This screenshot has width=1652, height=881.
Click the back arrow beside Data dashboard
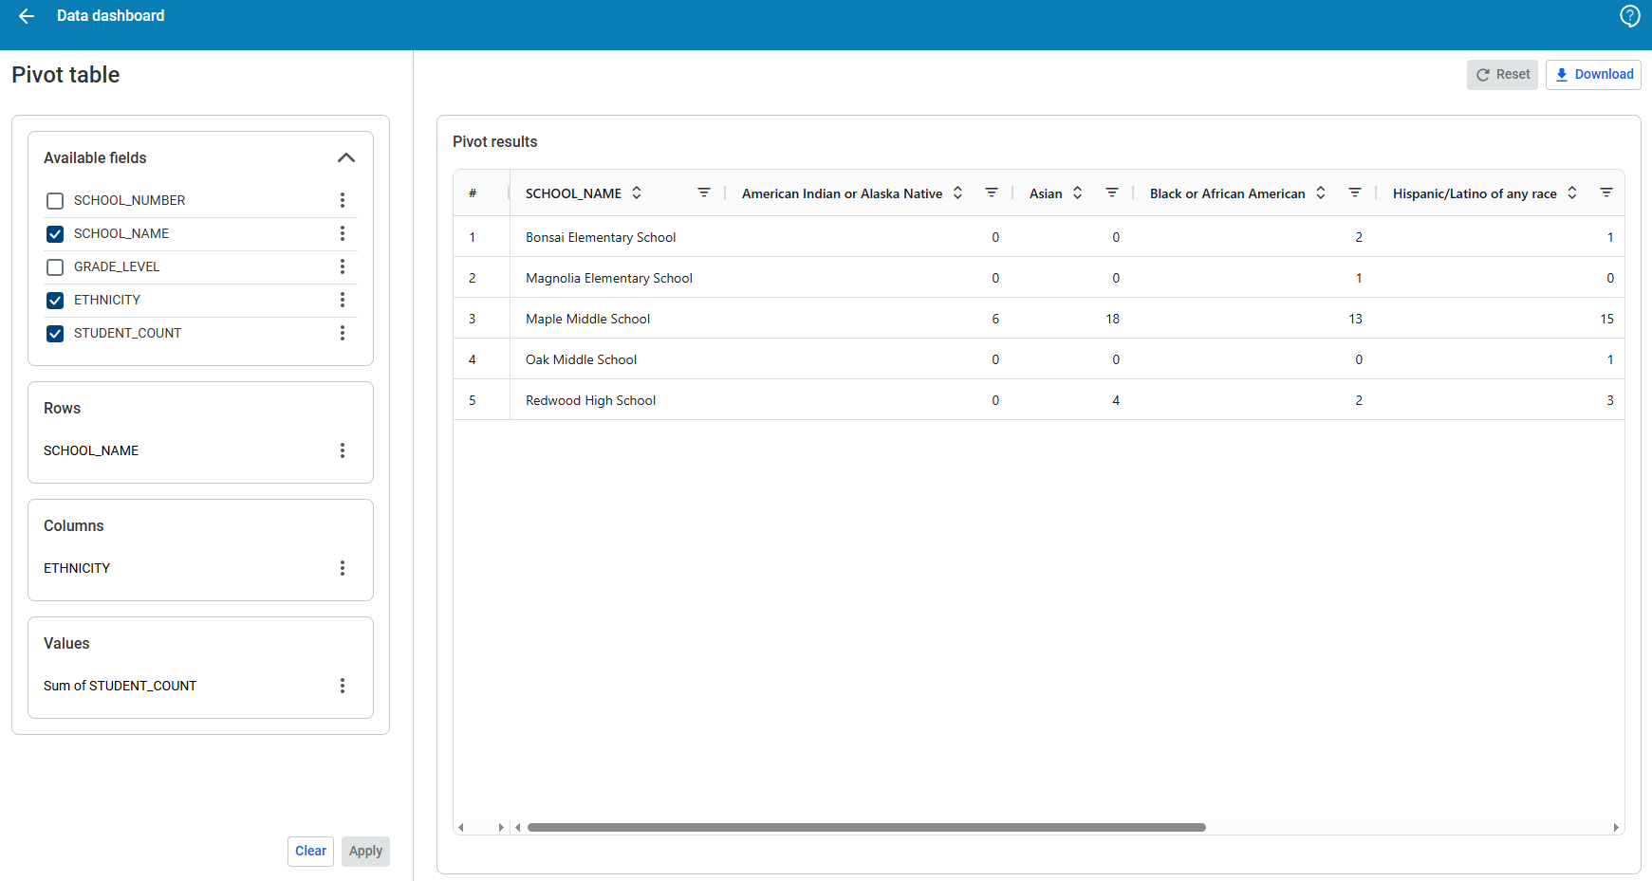tap(27, 16)
